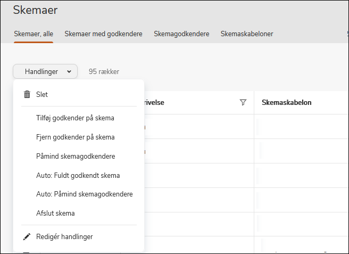Click the Skemaskabelon column header
Image resolution: width=349 pixels, height=254 pixels.
pyautogui.click(x=286, y=102)
